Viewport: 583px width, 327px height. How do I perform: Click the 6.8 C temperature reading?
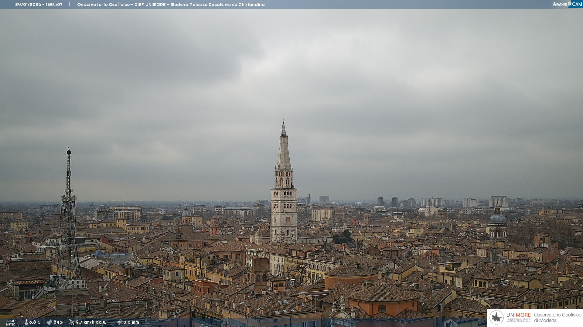(x=35, y=322)
